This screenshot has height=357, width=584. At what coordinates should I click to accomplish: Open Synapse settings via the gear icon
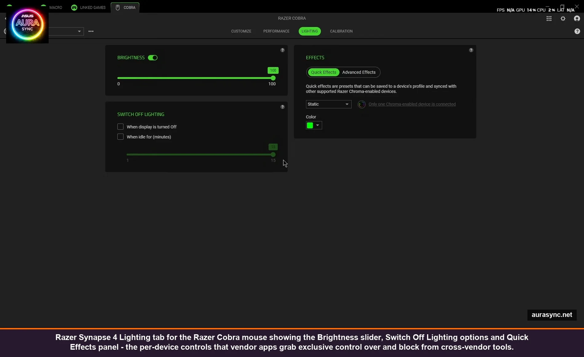pos(563,18)
